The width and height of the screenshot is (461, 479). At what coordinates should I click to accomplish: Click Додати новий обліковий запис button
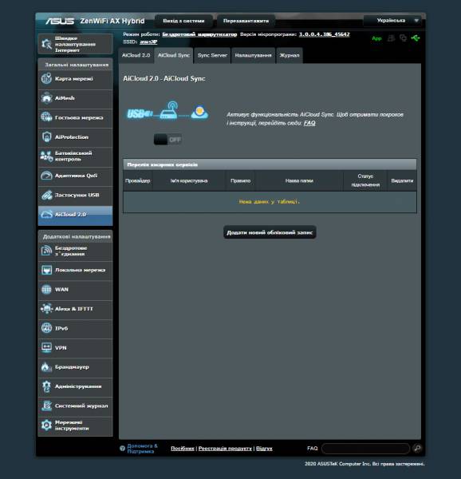[270, 232]
